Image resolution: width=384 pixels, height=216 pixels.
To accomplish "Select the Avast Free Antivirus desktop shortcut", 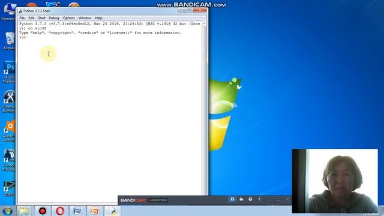I will (x=9, y=131).
